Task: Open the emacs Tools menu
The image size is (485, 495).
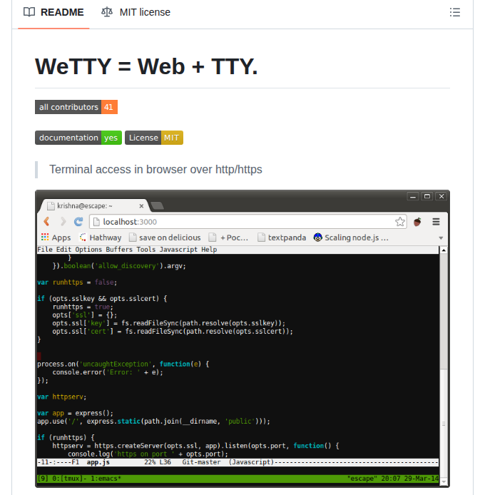Action: click(x=146, y=250)
